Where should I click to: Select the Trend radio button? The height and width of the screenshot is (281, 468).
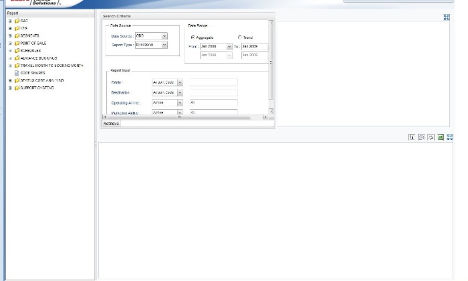(x=240, y=37)
